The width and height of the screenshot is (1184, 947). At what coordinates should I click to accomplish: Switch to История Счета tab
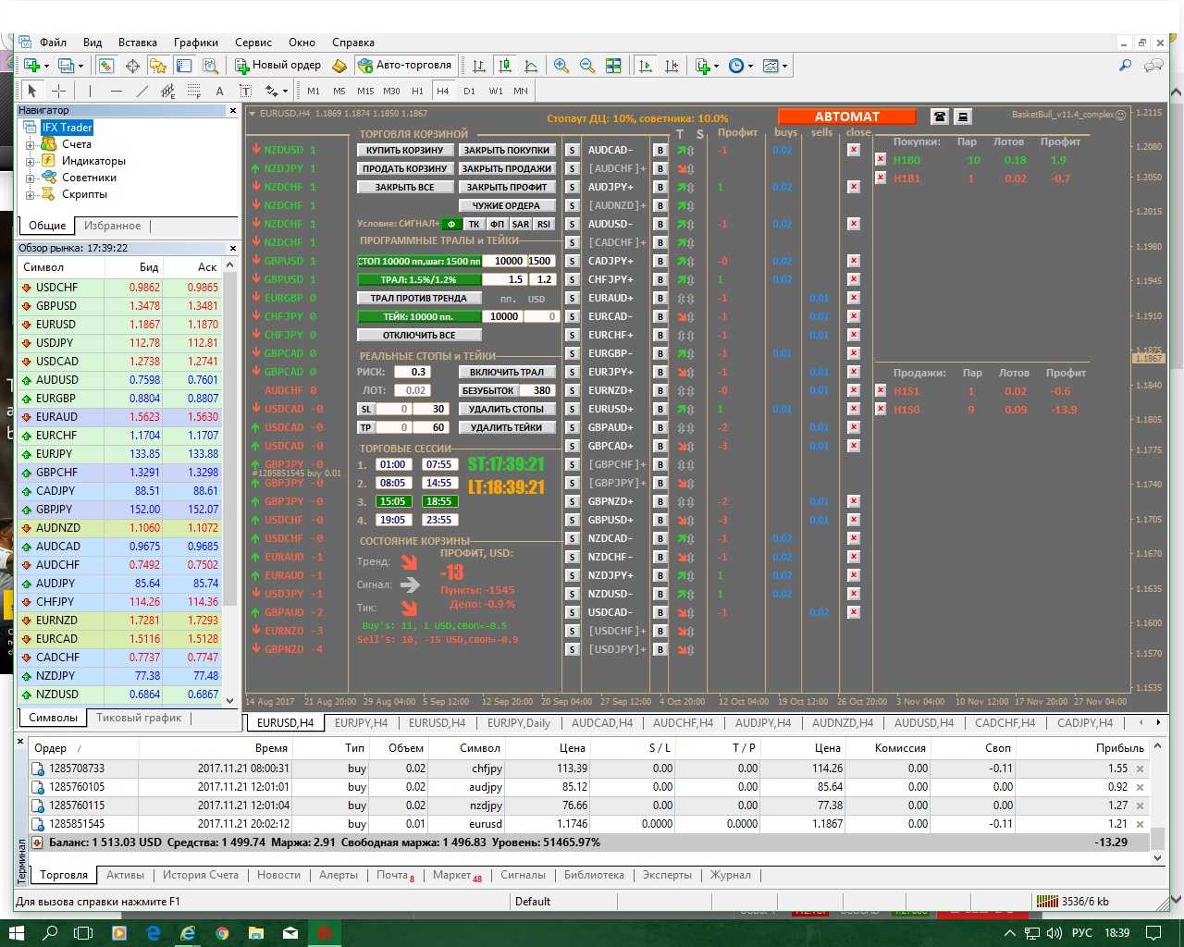coord(201,875)
